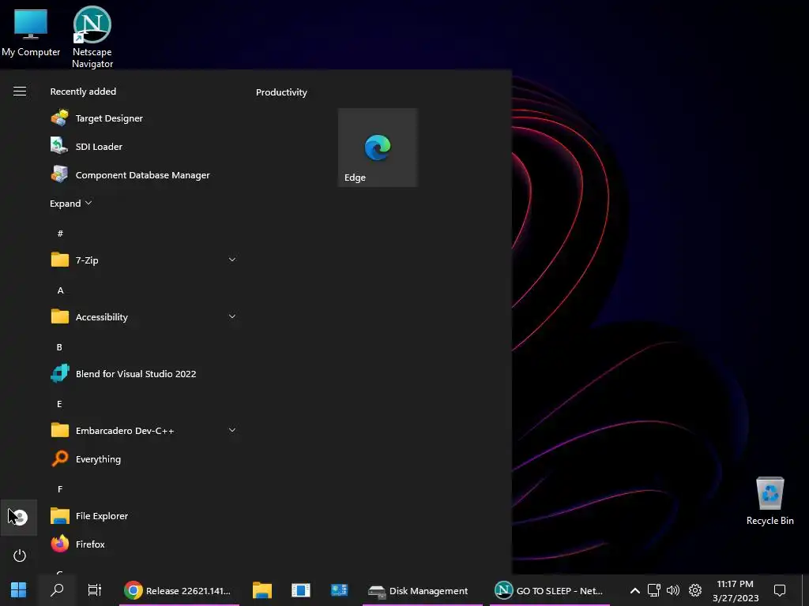Viewport: 809px width, 606px height.
Task: Expand the 7-Zip folder
Action: click(145, 260)
